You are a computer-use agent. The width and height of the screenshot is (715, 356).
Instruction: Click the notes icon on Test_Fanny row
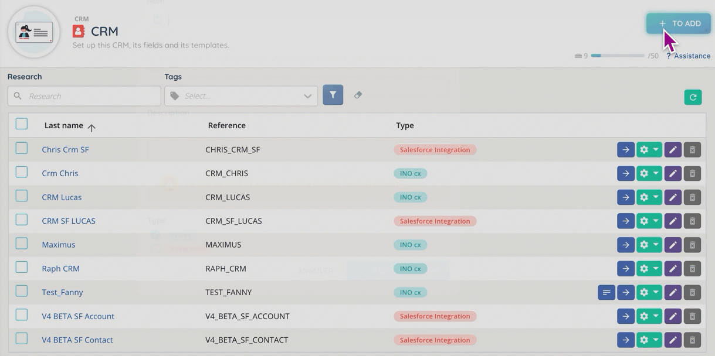(606, 292)
